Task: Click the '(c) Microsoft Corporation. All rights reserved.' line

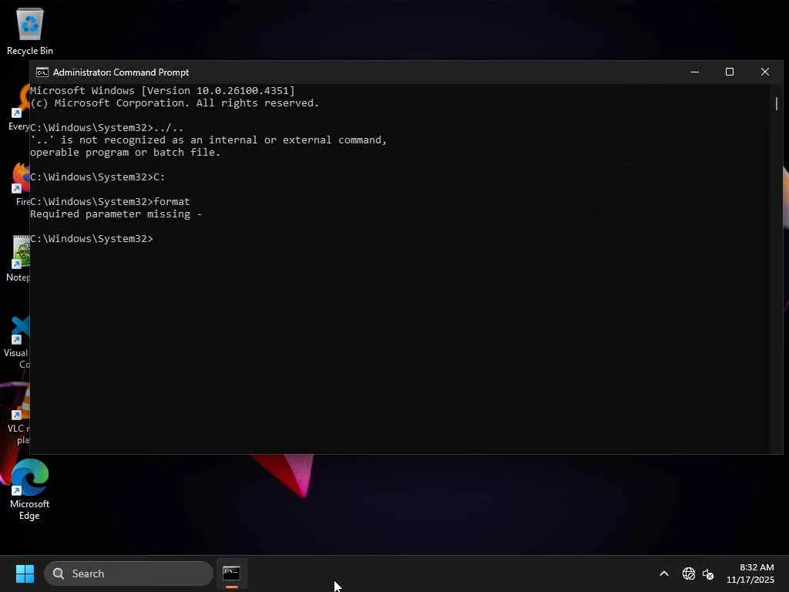Action: tap(175, 103)
